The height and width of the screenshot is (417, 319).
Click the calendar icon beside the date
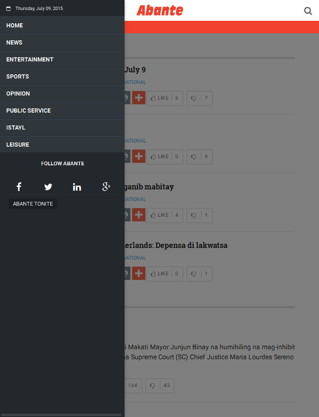[9, 9]
